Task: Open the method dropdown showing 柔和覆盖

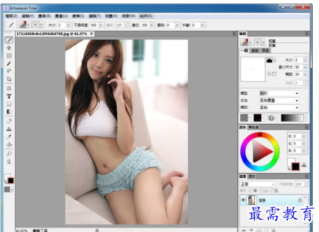Action: pos(279,101)
